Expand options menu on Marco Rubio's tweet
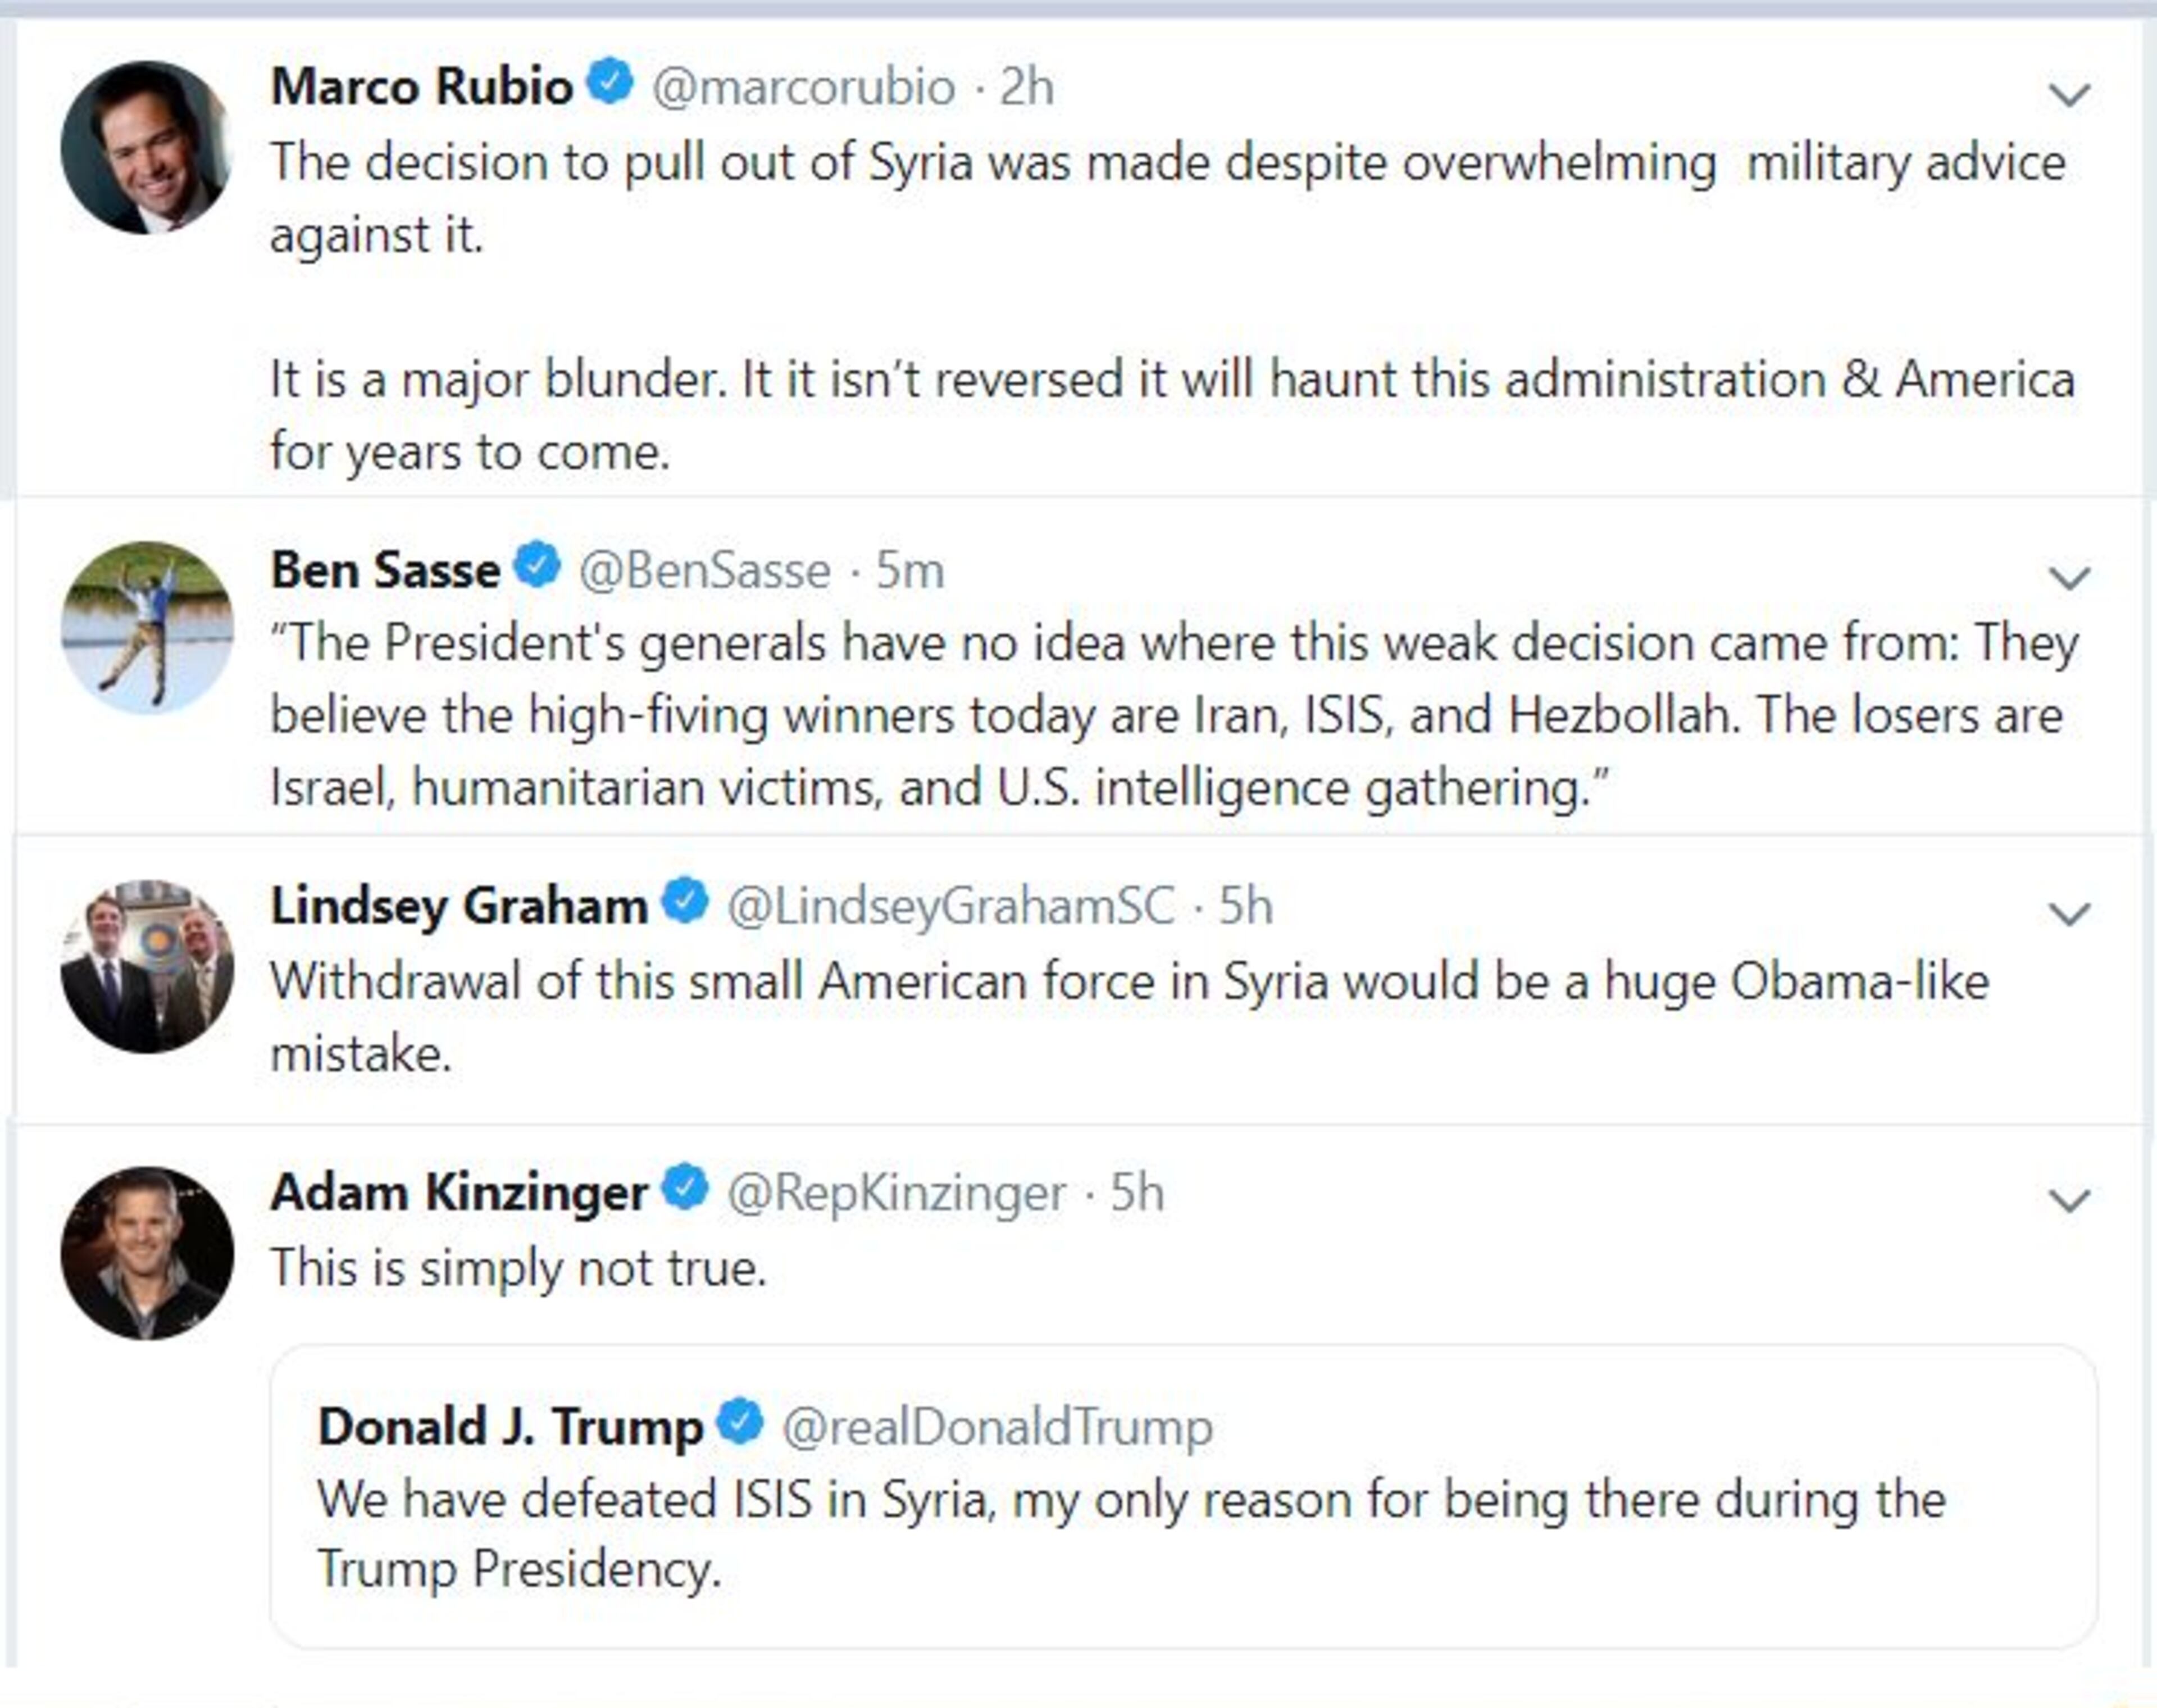The image size is (2157, 1708). coord(2069,95)
